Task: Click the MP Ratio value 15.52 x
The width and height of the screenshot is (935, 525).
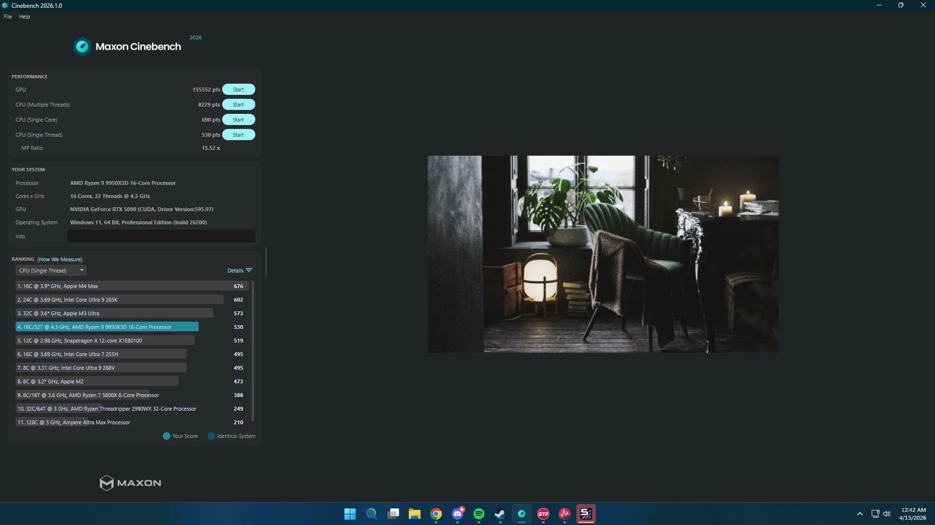Action: click(x=210, y=148)
